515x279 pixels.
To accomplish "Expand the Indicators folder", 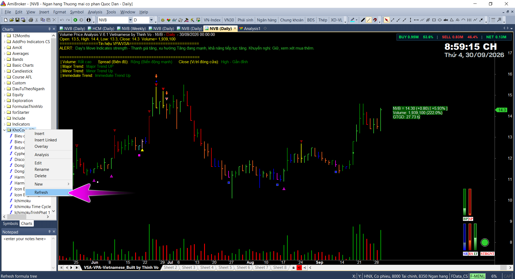I will tap(4, 124).
